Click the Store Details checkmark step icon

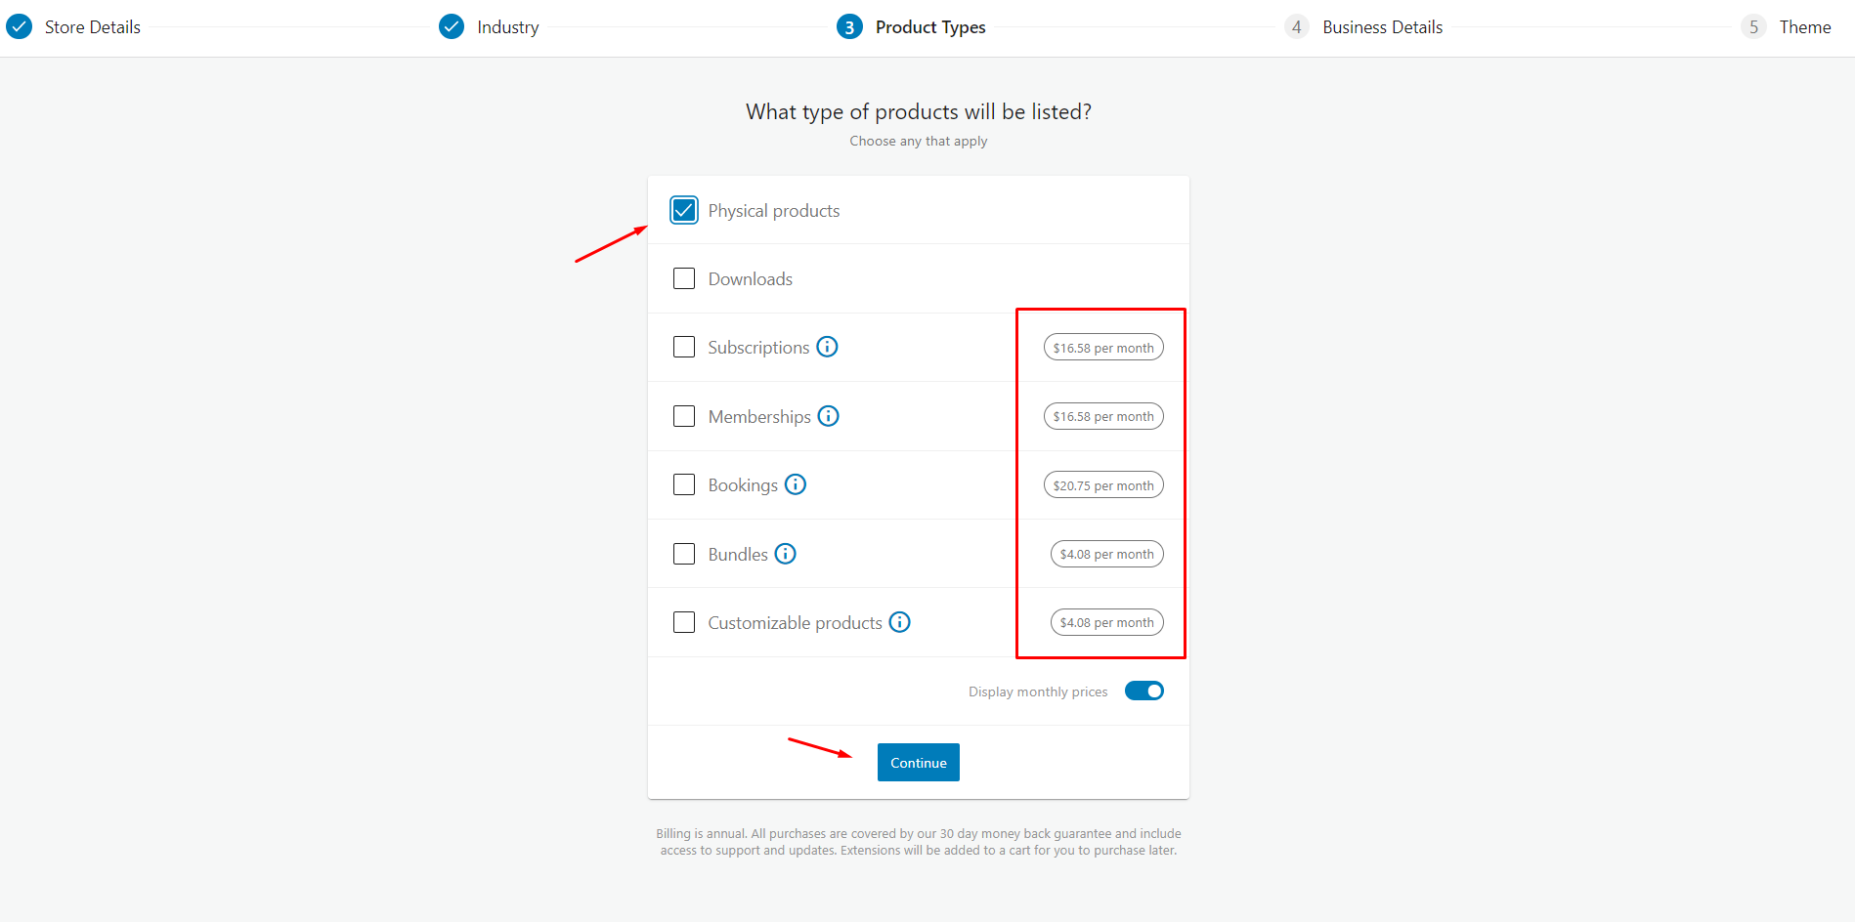(20, 26)
